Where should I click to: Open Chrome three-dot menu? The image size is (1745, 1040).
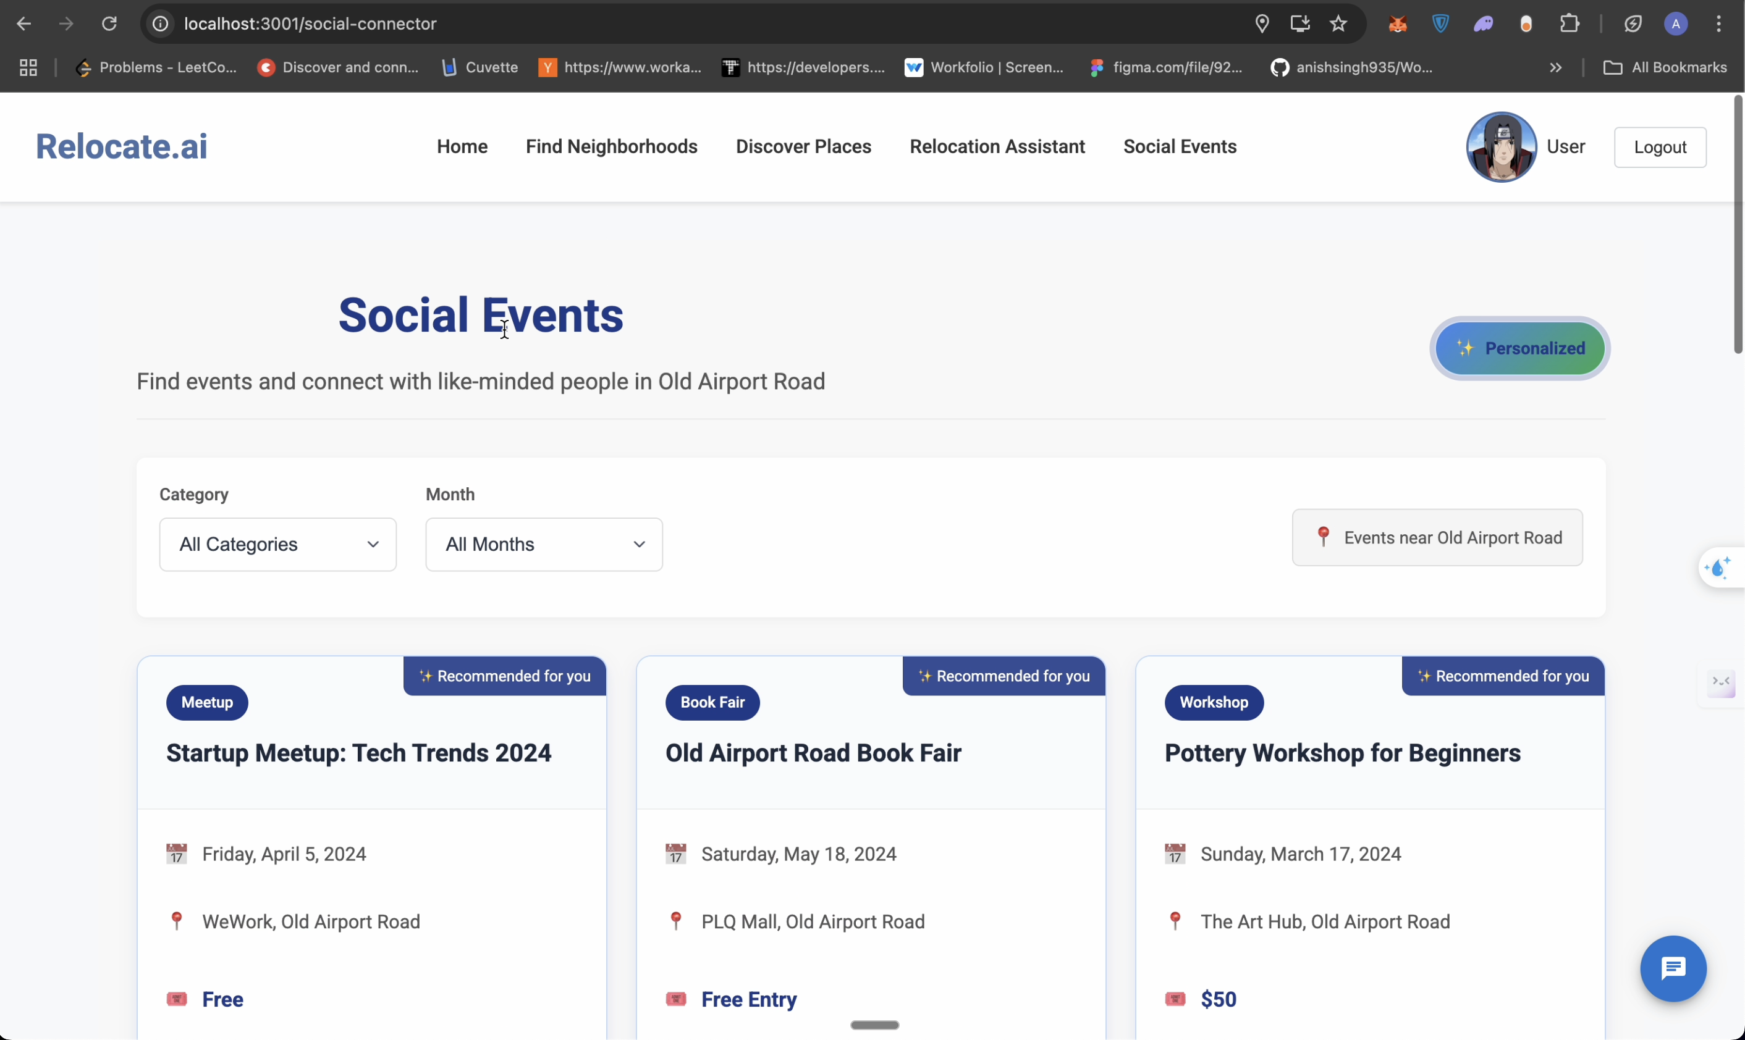click(1718, 24)
